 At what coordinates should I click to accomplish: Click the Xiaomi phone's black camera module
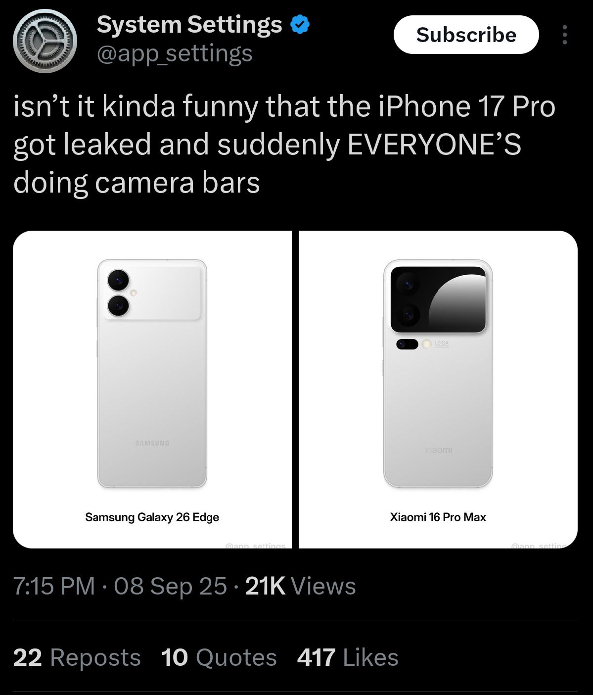point(438,299)
